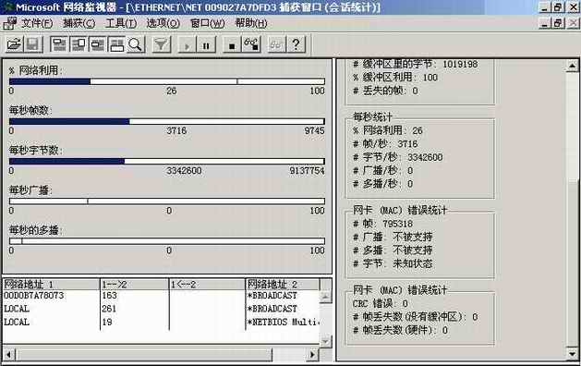Click the 每秒广播 progress bar

click(167, 201)
